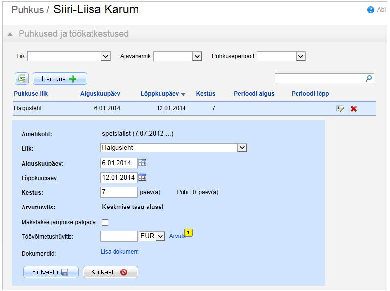Click the Salvesta save button

[51, 272]
